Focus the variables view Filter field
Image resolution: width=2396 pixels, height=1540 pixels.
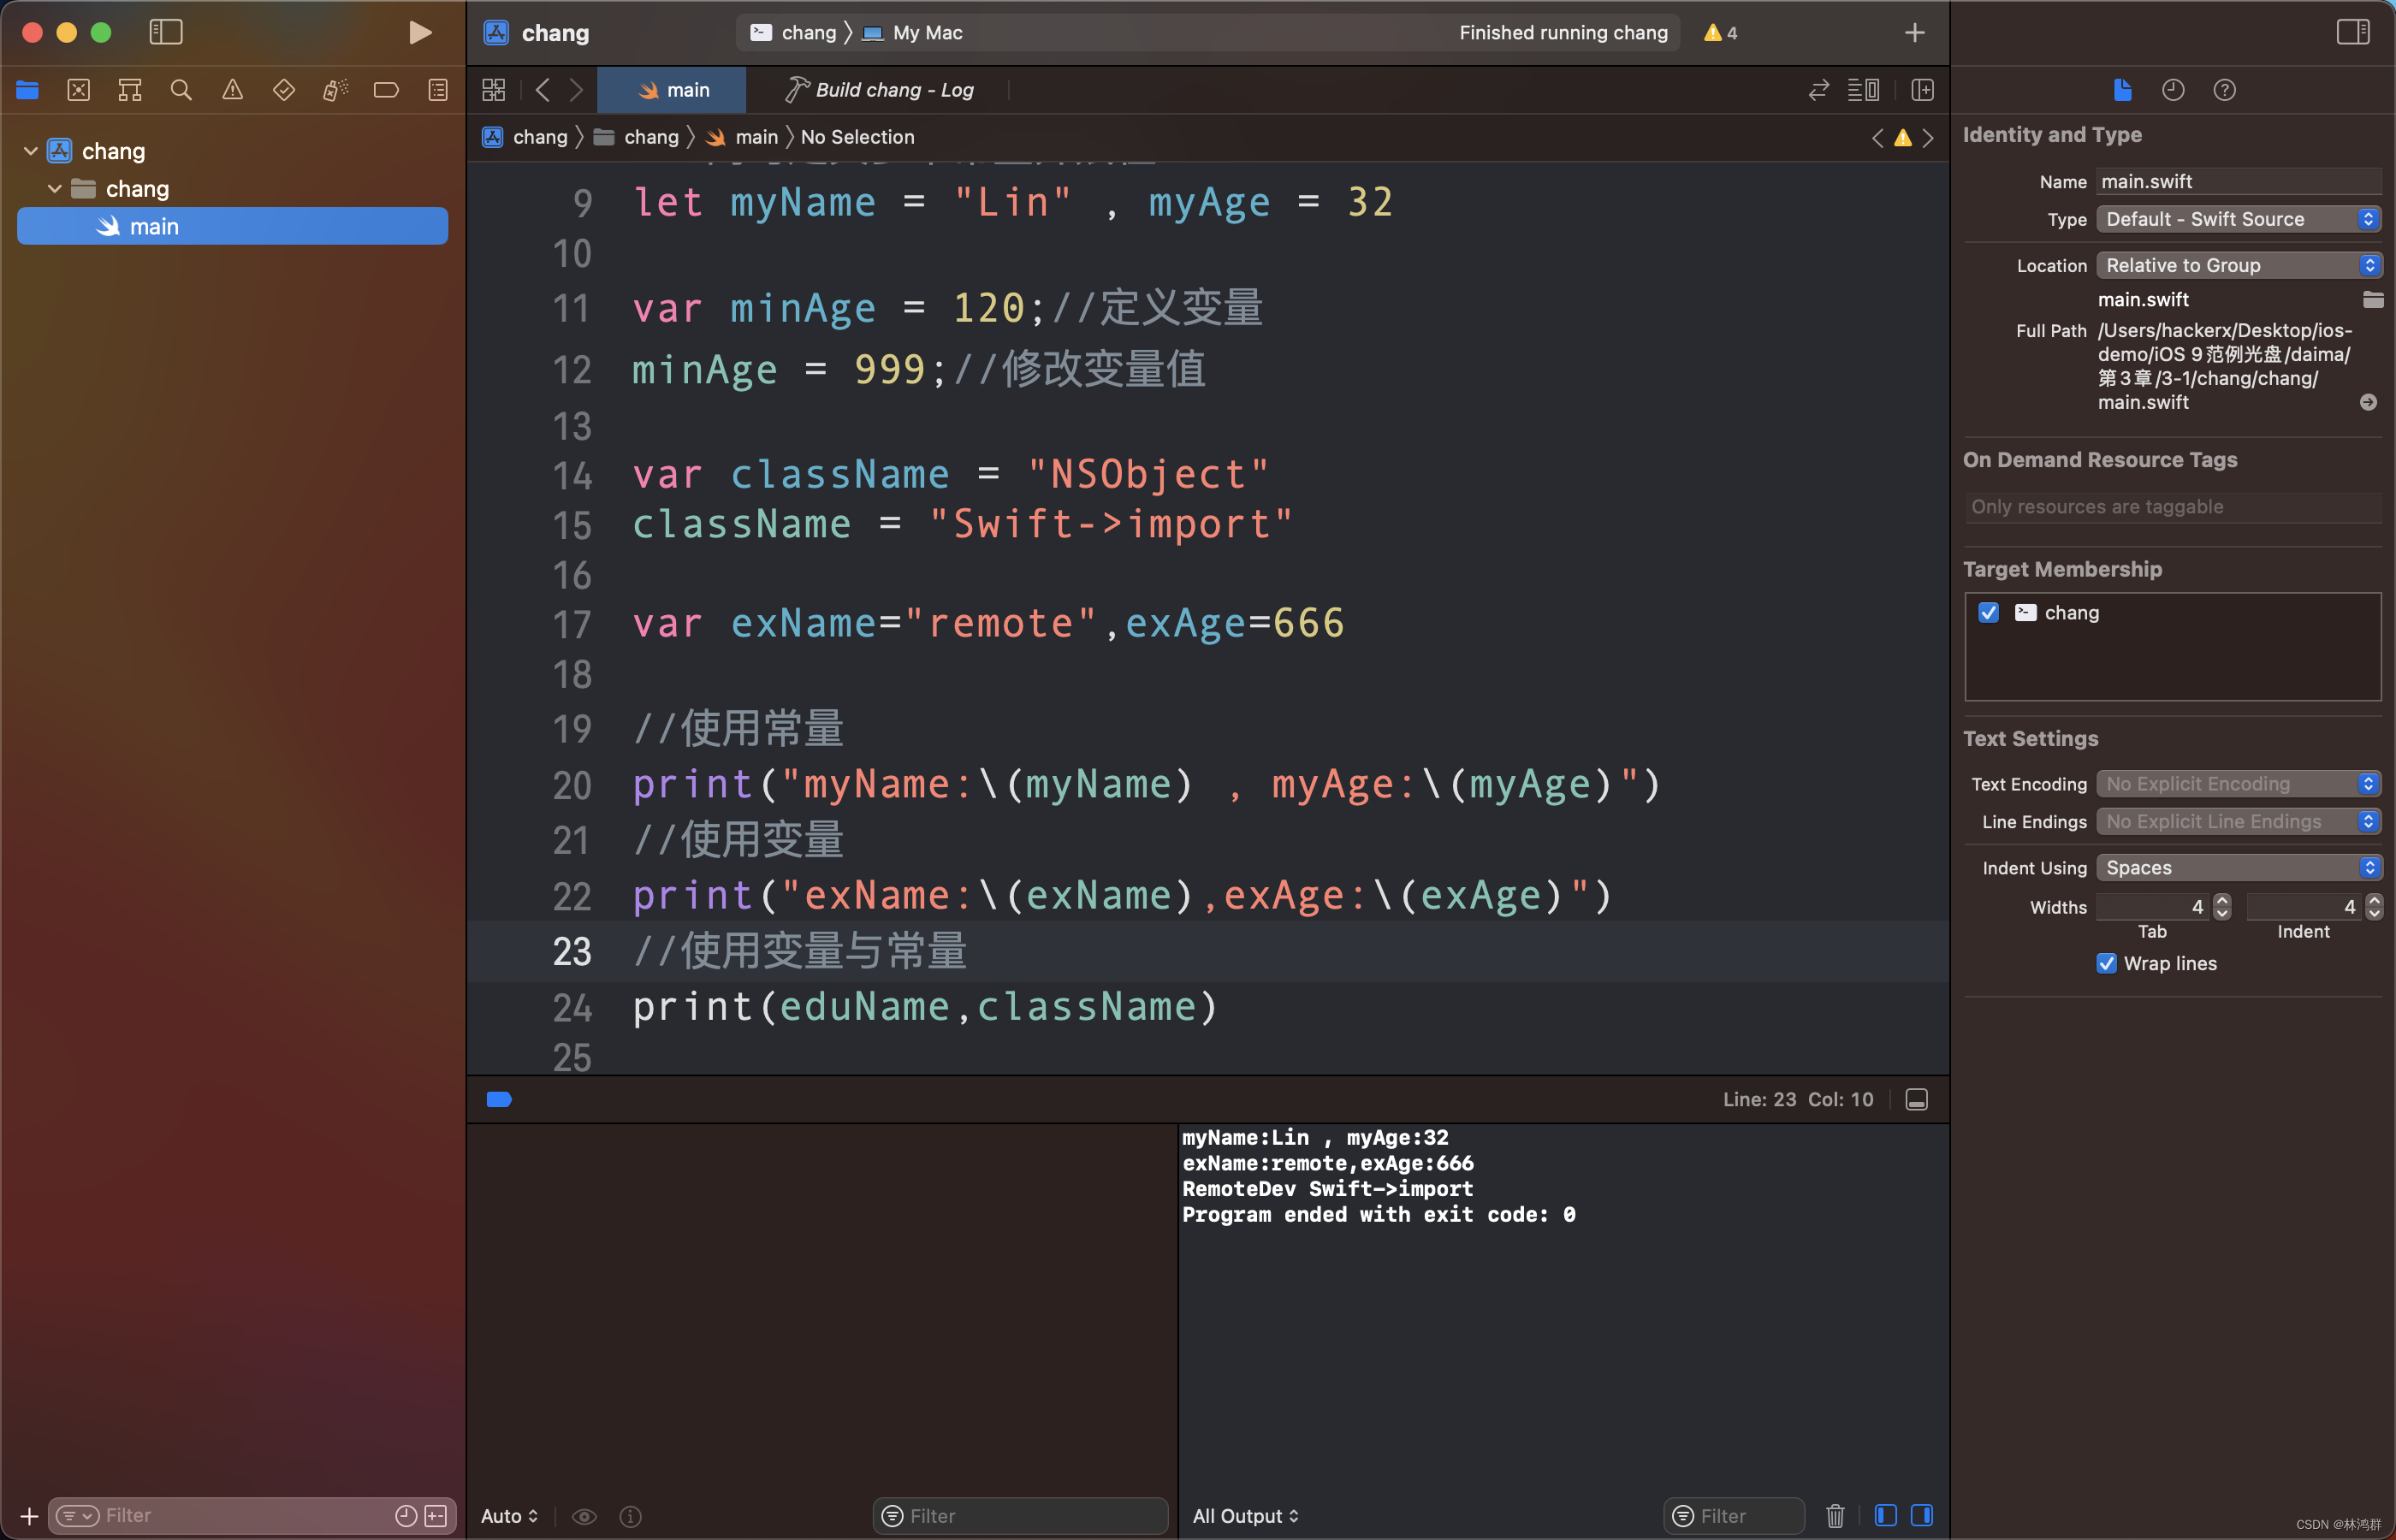pos(1020,1516)
